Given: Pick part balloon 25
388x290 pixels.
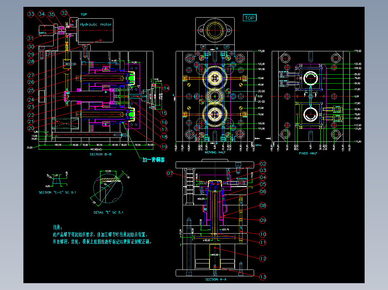Looking at the screenshot, I should coord(31,90).
